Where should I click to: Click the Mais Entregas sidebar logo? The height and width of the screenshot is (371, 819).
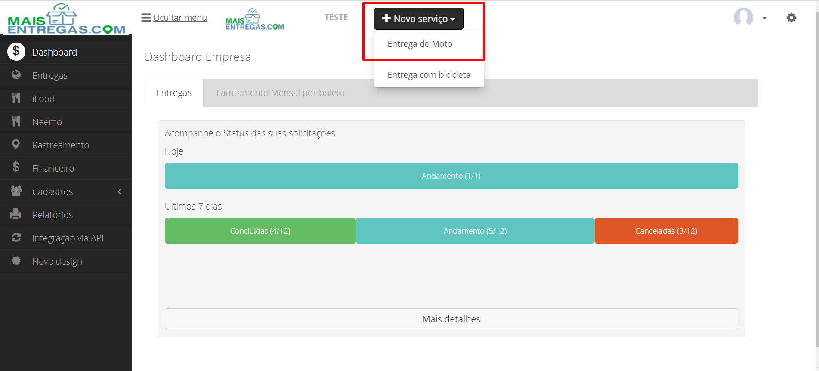pos(66,19)
